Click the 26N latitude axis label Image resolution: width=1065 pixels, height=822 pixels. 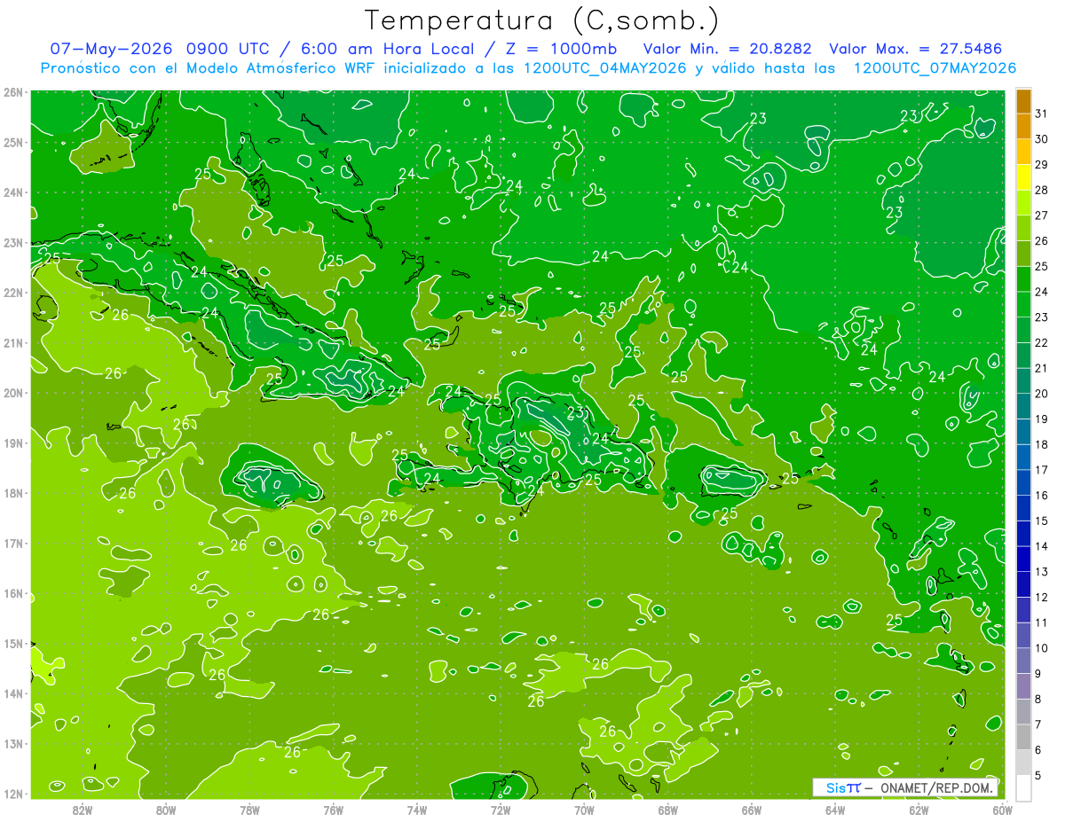pos(12,92)
